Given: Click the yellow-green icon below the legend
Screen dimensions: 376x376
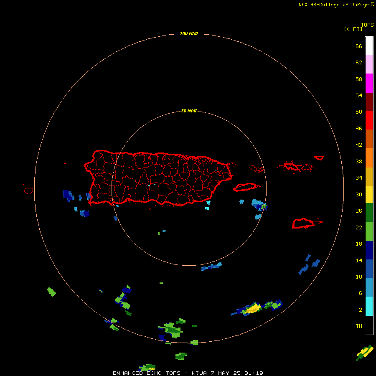Looking at the screenshot, I should [365, 353].
